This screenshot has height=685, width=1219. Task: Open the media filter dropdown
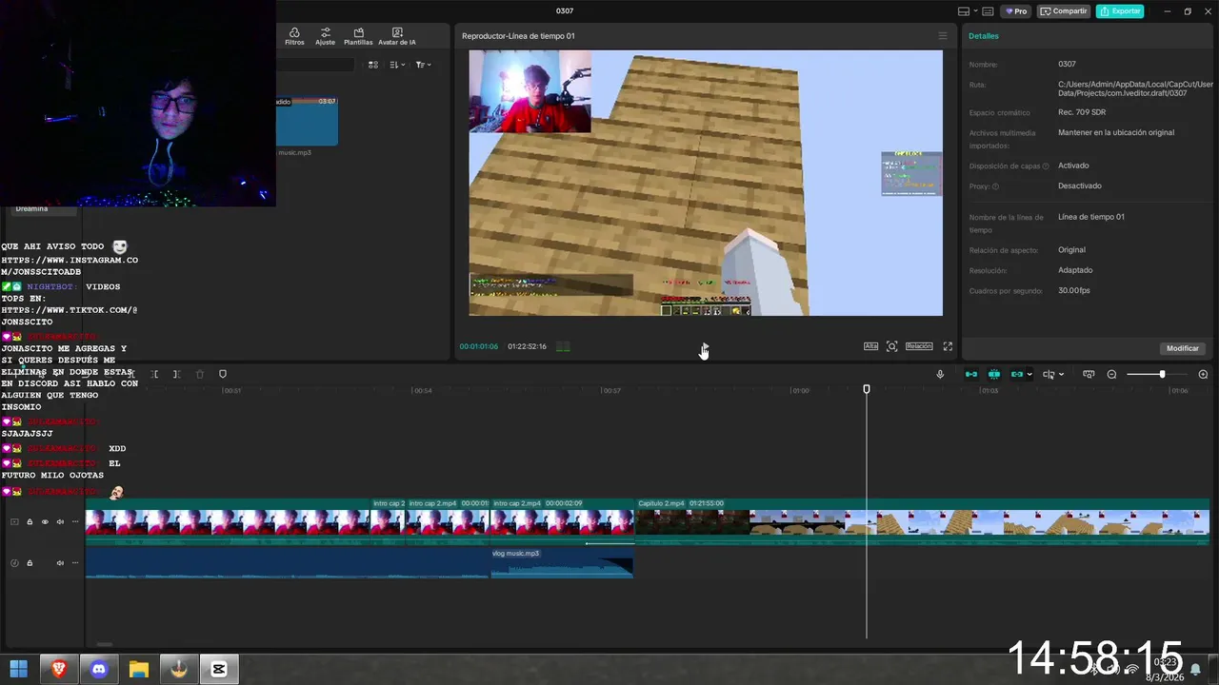tap(424, 65)
